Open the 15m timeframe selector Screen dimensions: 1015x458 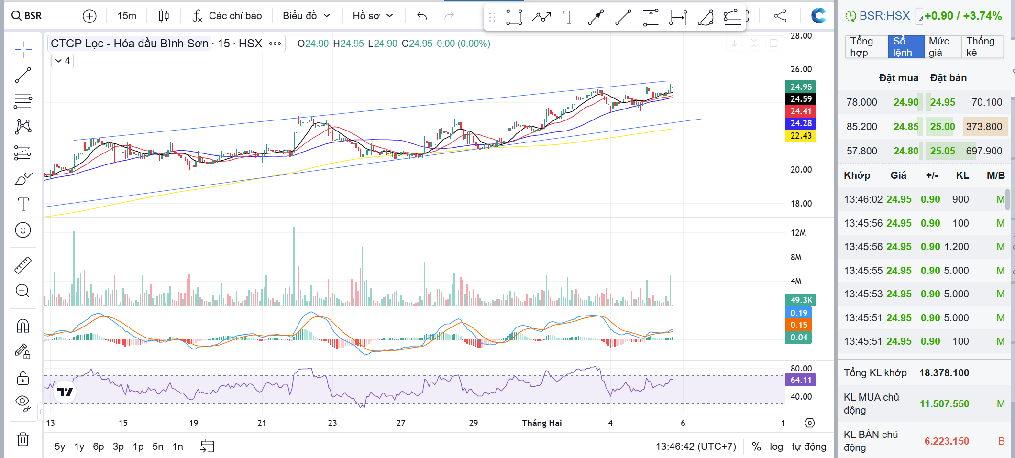[x=127, y=16]
